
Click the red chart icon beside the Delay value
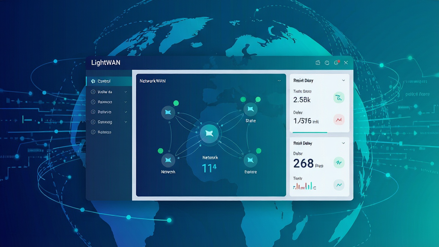(339, 120)
